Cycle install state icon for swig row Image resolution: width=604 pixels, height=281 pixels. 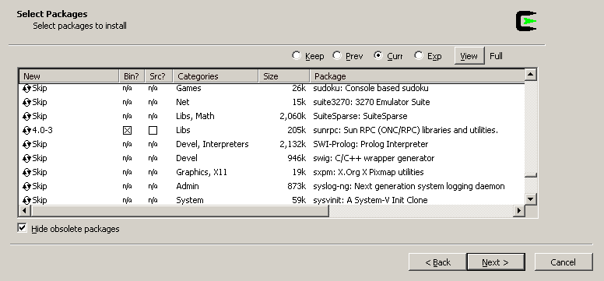pos(26,159)
